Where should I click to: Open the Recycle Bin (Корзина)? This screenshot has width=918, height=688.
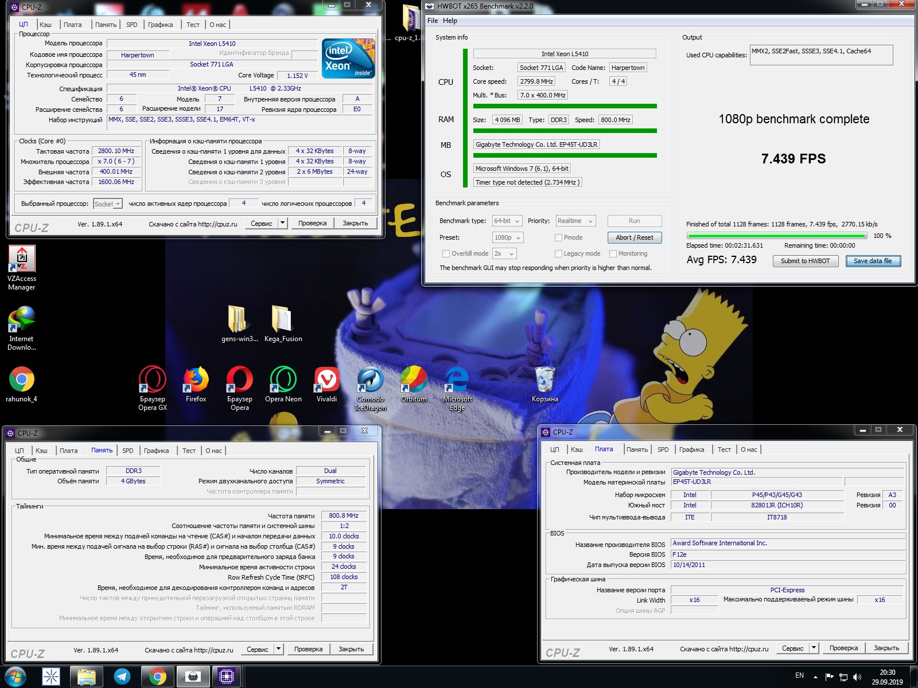tap(544, 384)
